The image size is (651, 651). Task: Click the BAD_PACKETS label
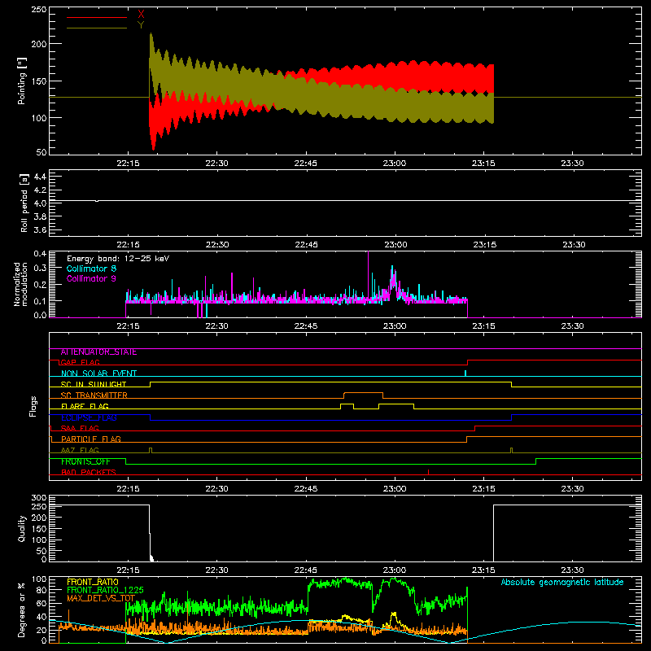click(x=89, y=472)
